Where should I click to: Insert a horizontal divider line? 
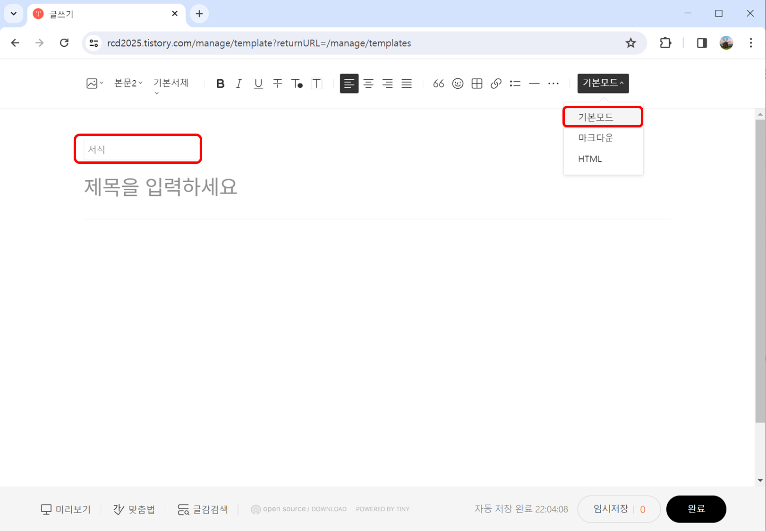click(x=534, y=84)
